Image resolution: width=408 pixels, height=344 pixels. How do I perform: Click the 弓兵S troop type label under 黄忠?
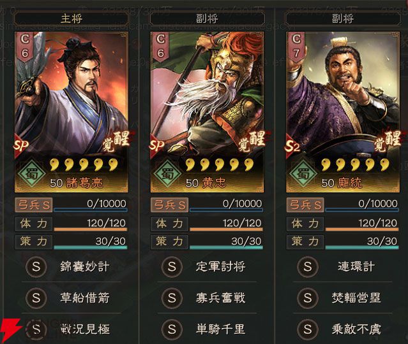pos(169,205)
